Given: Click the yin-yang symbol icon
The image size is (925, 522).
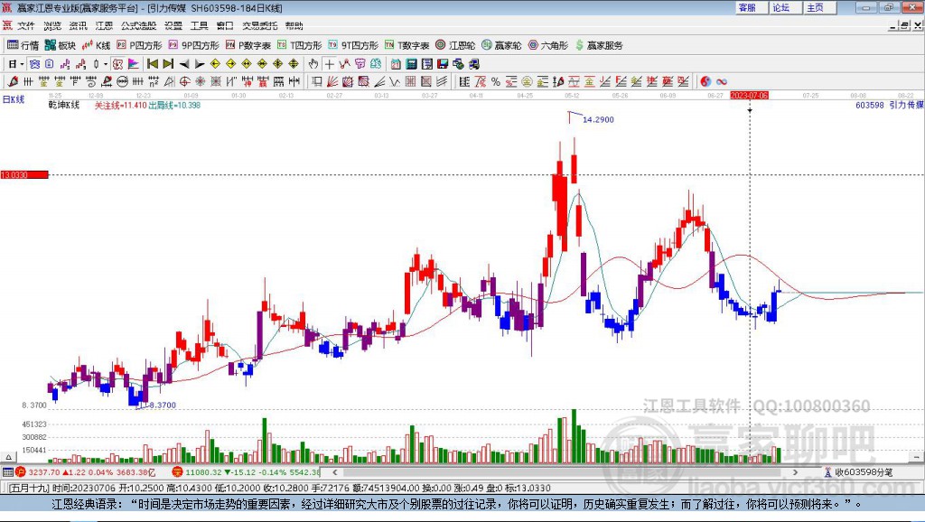Looking at the screenshot, I should coord(705,81).
